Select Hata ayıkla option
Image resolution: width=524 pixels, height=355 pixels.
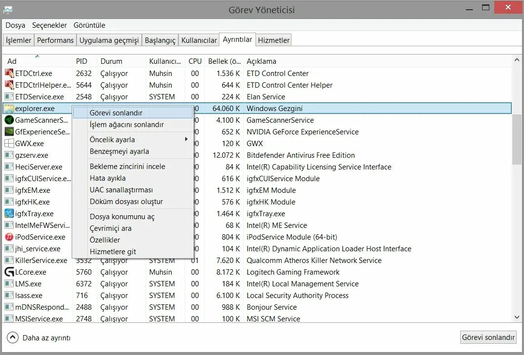(x=133, y=178)
